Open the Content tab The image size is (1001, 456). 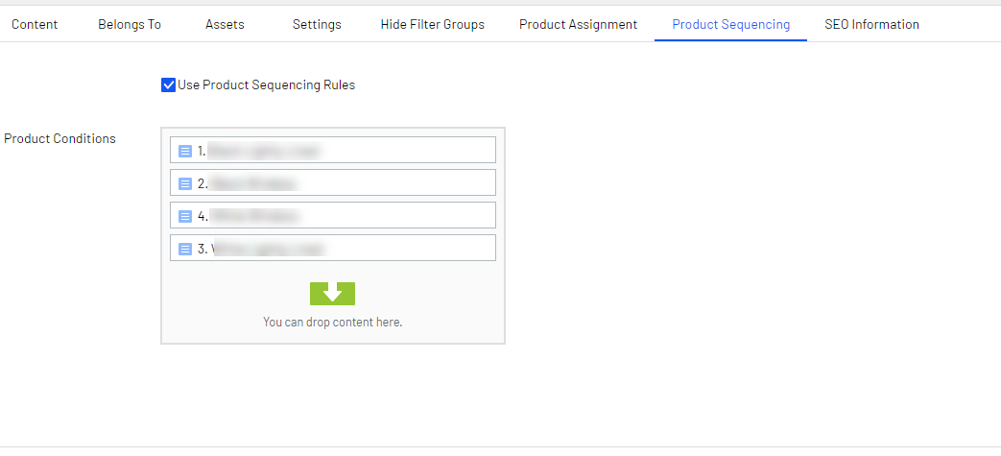35,24
